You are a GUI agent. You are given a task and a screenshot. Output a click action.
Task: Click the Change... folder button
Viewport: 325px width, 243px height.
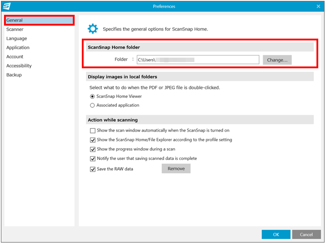point(277,60)
